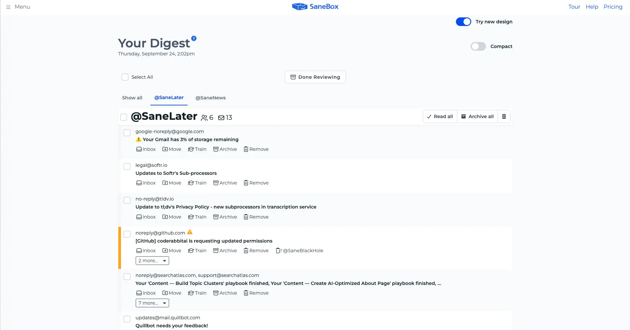
Task: Open the Help link
Action: [592, 7]
